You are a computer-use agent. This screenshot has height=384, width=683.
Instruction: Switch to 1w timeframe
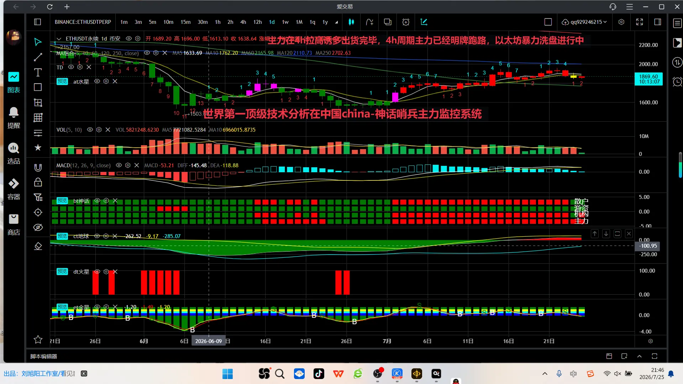click(x=285, y=22)
